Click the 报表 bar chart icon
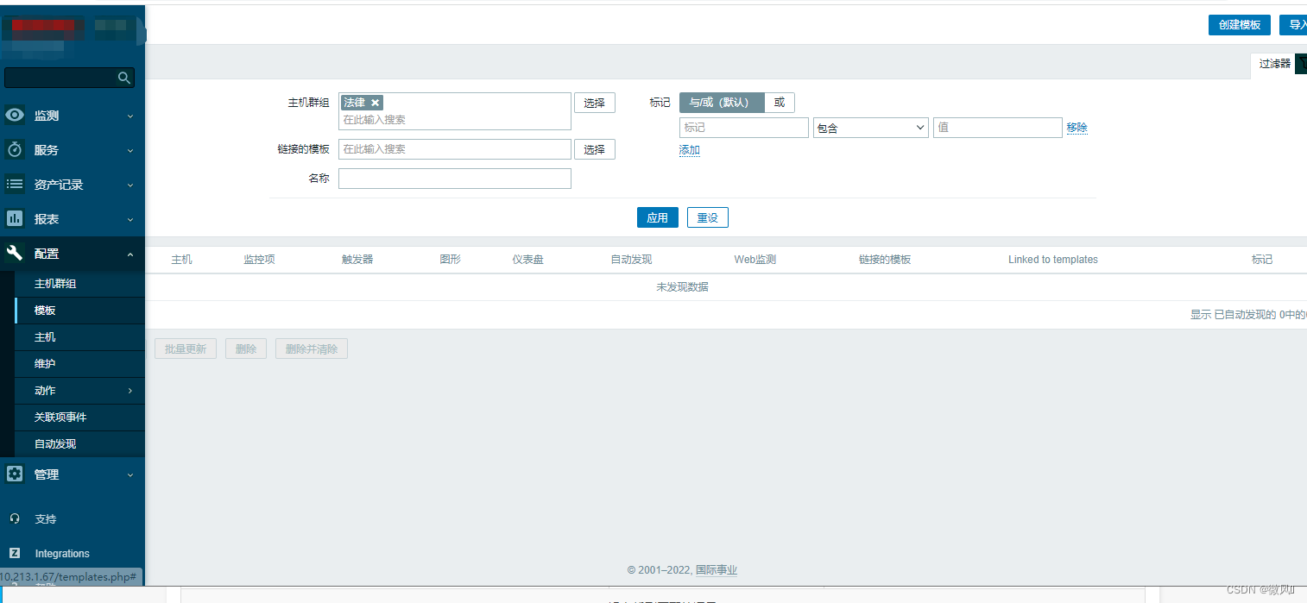The width and height of the screenshot is (1307, 603). 14,218
